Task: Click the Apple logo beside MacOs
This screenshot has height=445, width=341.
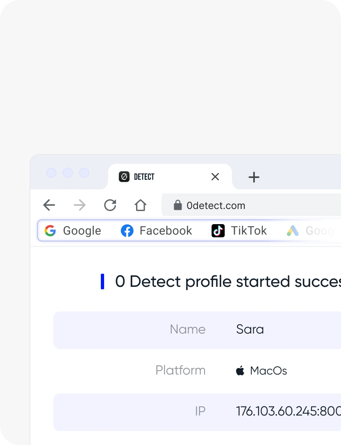Action: (240, 371)
